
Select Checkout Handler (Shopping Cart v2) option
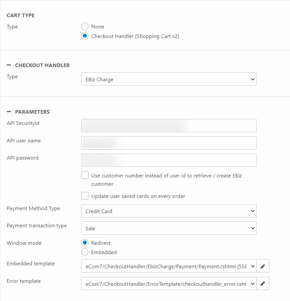pos(85,36)
